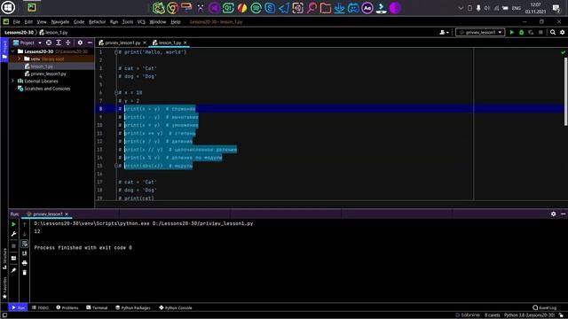Click the editor vertical scrollbar thumb

[565, 91]
